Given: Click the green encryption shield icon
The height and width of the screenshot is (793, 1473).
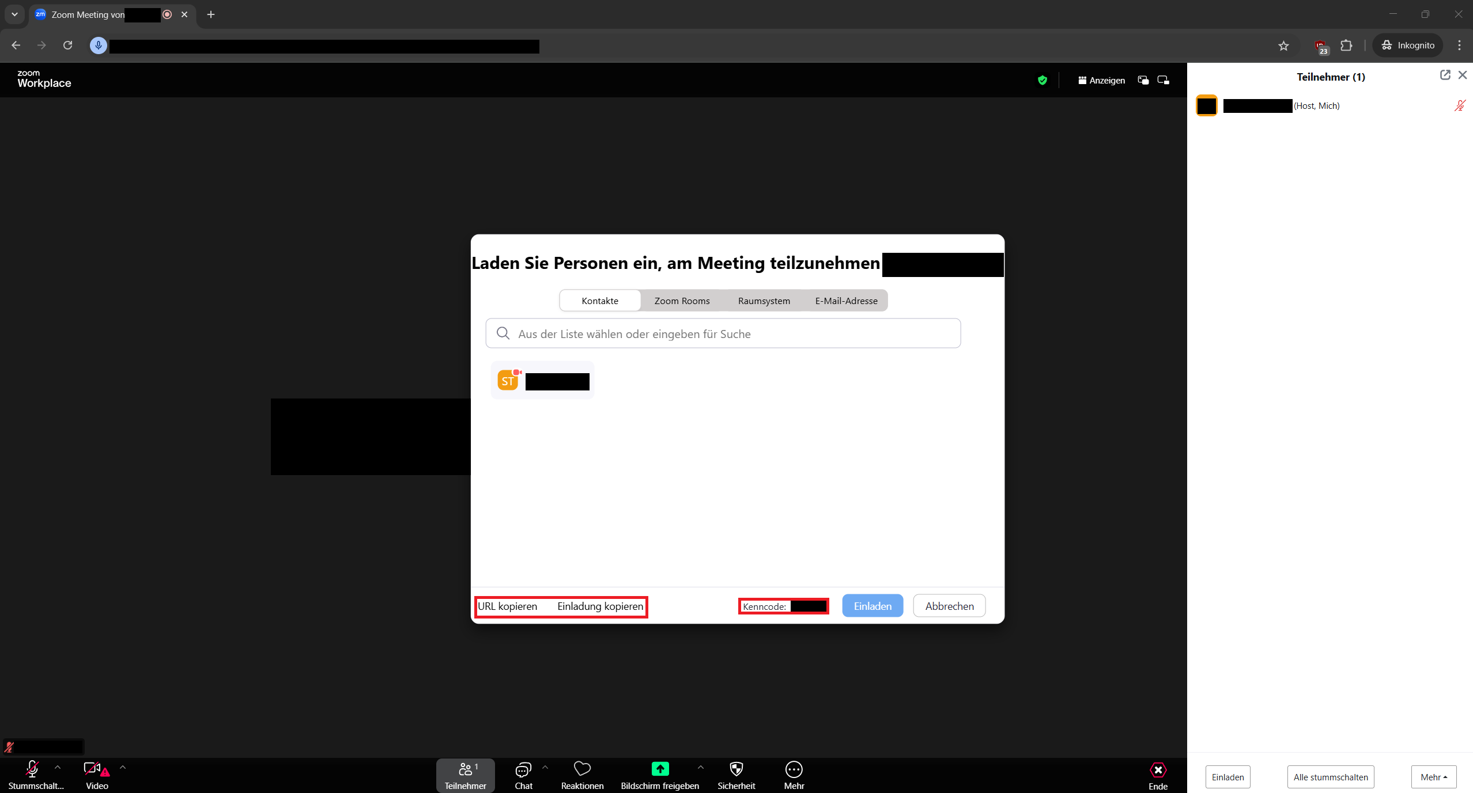Looking at the screenshot, I should coord(1042,81).
